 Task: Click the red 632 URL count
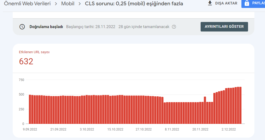point(26,61)
